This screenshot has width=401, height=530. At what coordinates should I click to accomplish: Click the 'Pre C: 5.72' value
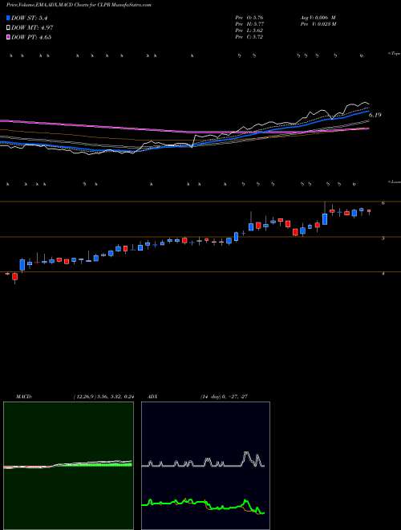(x=249, y=37)
